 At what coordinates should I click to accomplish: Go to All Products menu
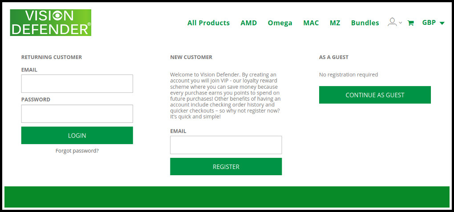pyautogui.click(x=208, y=23)
